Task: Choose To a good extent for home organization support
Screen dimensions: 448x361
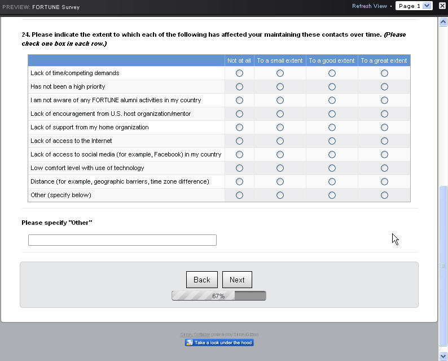Action: click(x=332, y=128)
